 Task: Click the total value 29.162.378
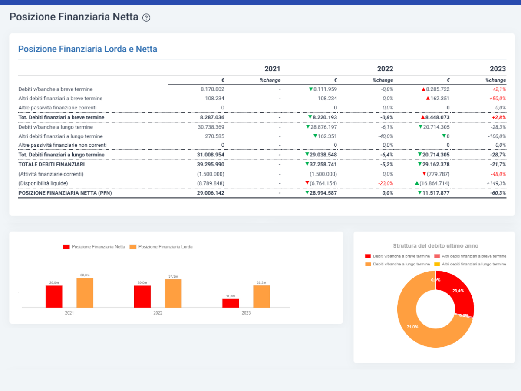(436, 165)
